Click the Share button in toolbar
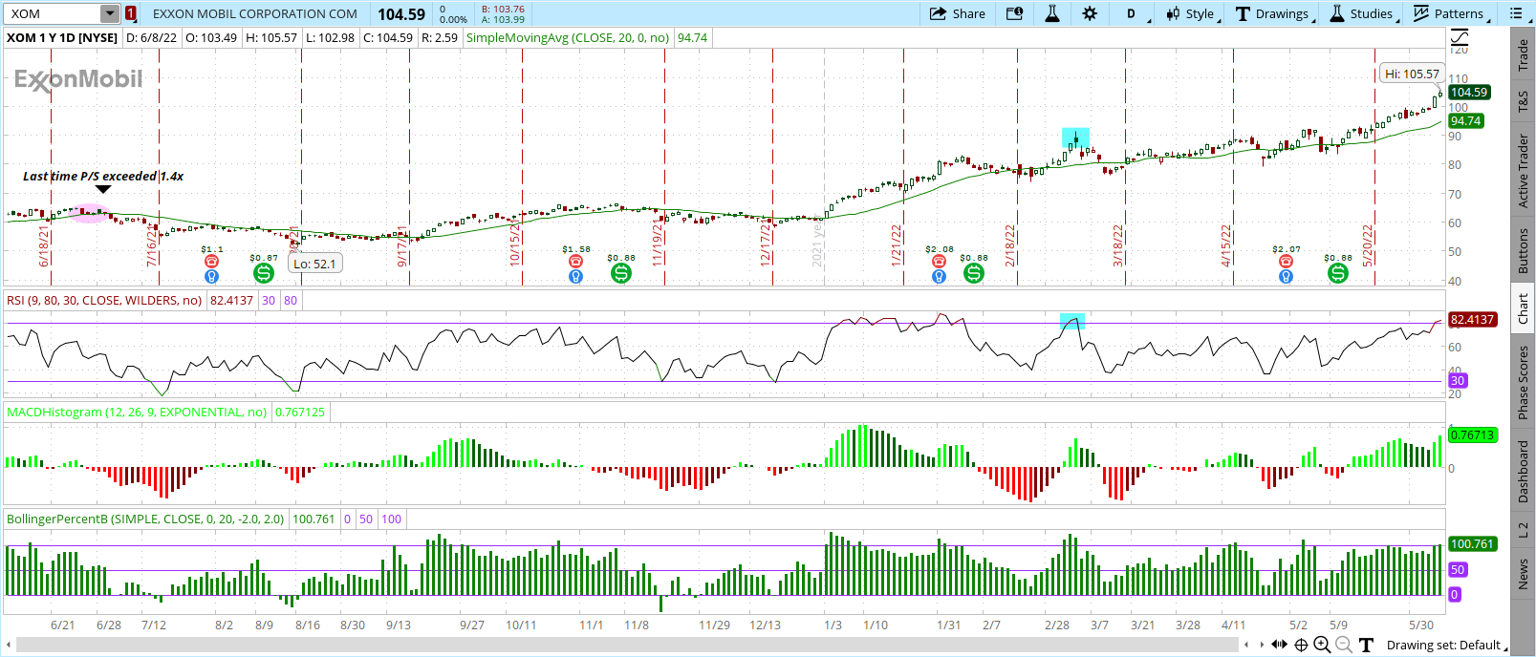 [x=958, y=13]
